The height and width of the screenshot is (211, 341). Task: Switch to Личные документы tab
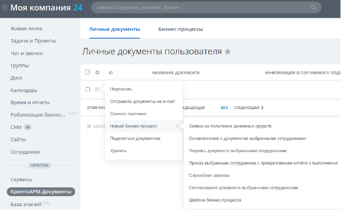pos(115,29)
